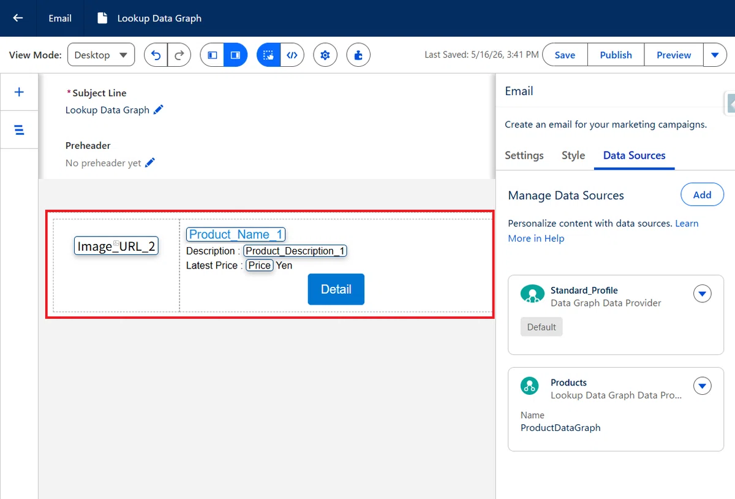Open the View Mode Desktop dropdown
Screen dimensions: 735x499
pos(101,55)
